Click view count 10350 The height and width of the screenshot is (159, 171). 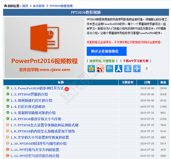point(163,119)
